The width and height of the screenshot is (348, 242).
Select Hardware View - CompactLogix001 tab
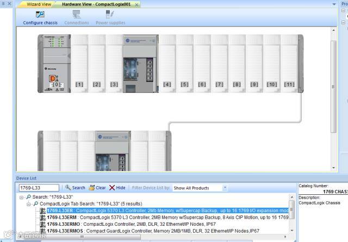click(96, 4)
